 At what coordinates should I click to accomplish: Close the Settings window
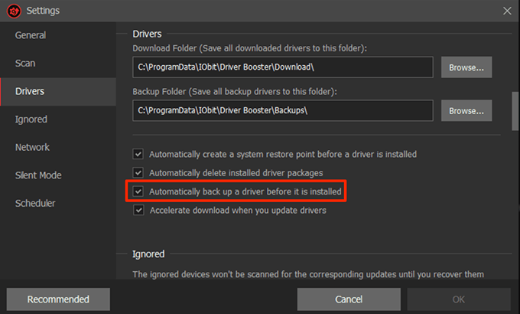pyautogui.click(x=506, y=11)
